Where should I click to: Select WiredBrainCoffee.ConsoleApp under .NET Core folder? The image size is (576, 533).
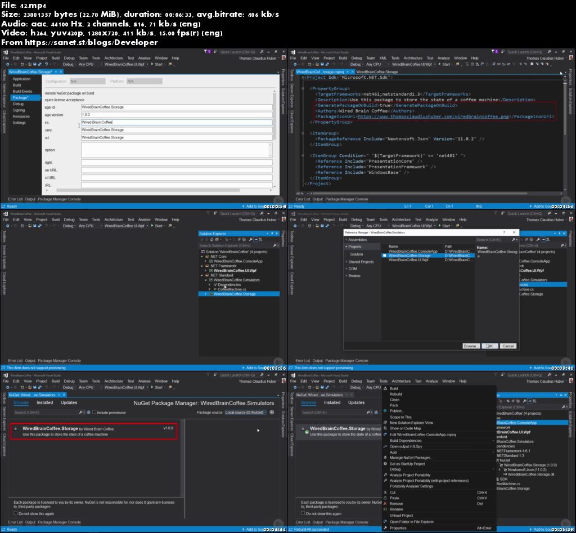point(238,261)
